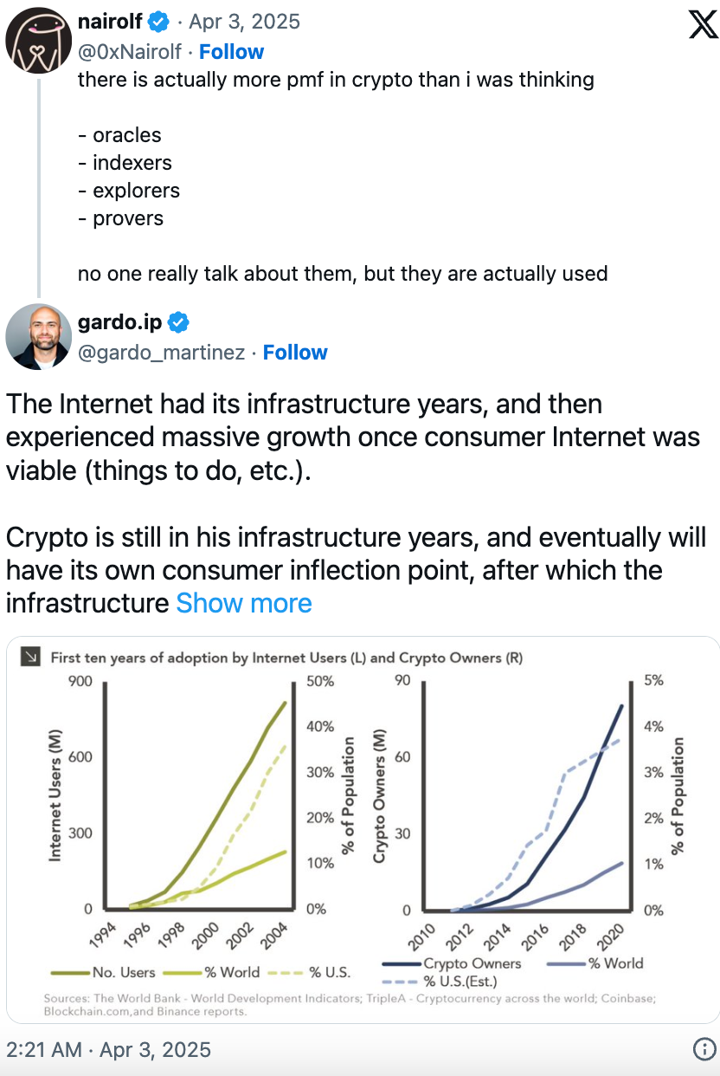Screen dimensions: 720x1076
Task: Open nairolf's profile avatar
Action: point(38,40)
